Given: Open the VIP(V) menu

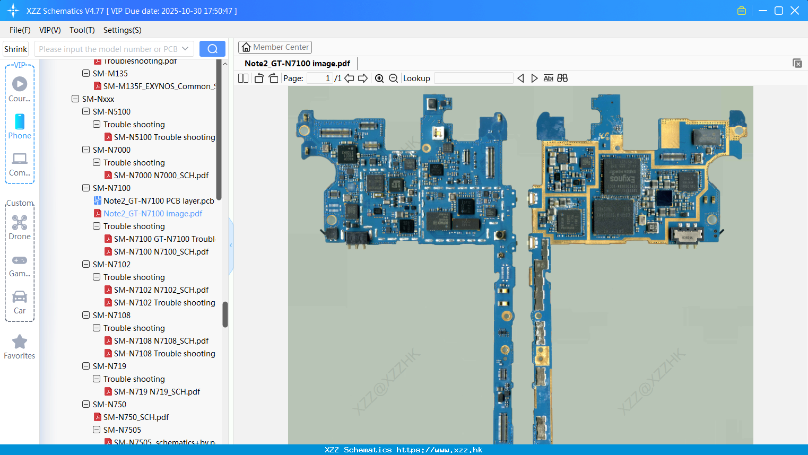Looking at the screenshot, I should tap(50, 30).
